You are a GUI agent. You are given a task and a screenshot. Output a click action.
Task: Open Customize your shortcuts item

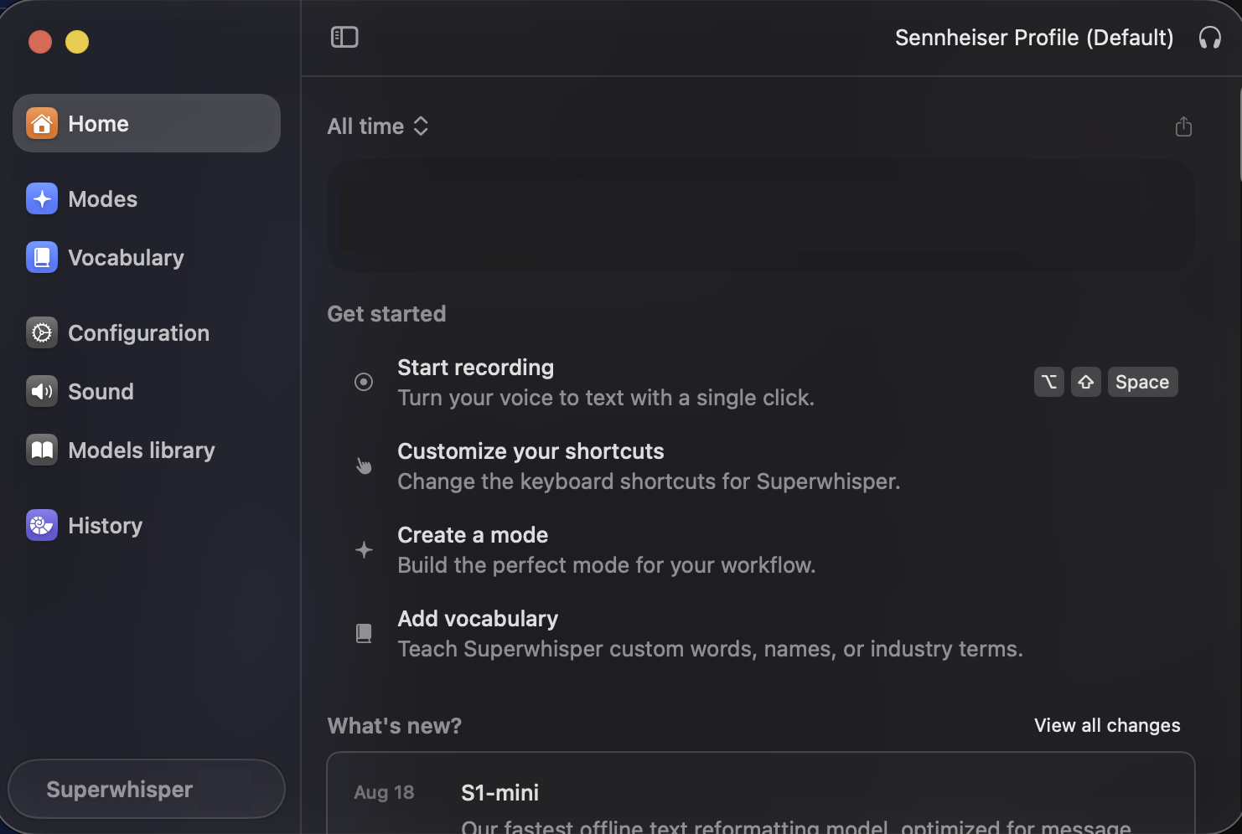coord(761,466)
